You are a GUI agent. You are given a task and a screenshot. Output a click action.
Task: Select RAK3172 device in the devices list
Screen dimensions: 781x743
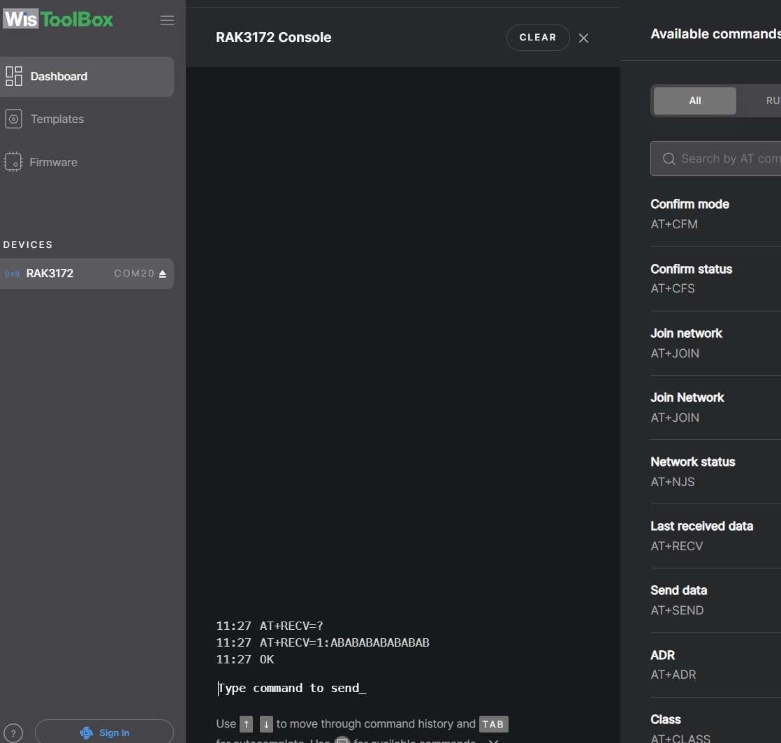(x=50, y=274)
